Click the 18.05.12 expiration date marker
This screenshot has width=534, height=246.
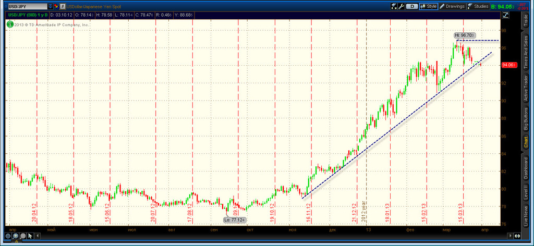coord(71,213)
